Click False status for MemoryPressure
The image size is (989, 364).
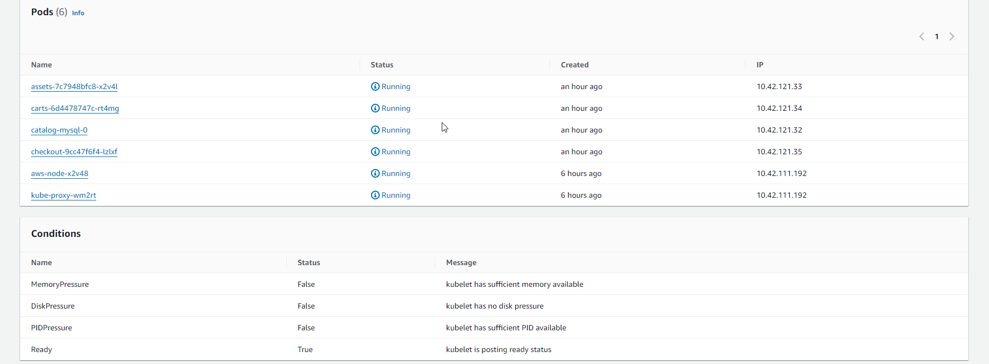(x=306, y=284)
